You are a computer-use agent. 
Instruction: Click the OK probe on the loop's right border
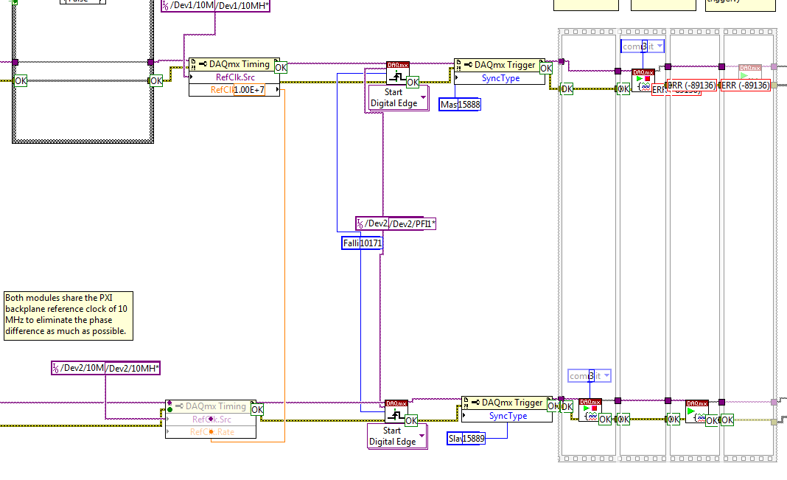coord(156,81)
